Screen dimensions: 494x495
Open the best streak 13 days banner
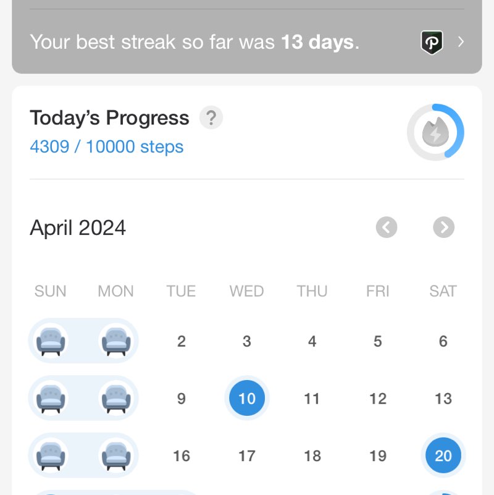coord(195,42)
